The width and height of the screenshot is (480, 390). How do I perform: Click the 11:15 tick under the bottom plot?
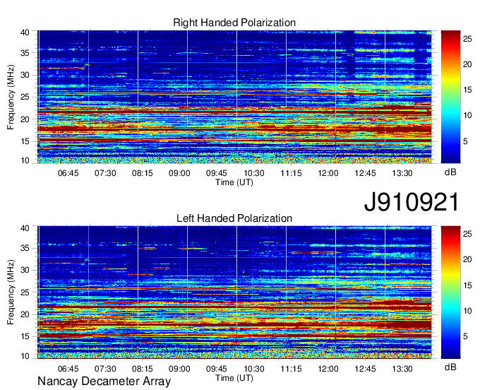(291, 369)
